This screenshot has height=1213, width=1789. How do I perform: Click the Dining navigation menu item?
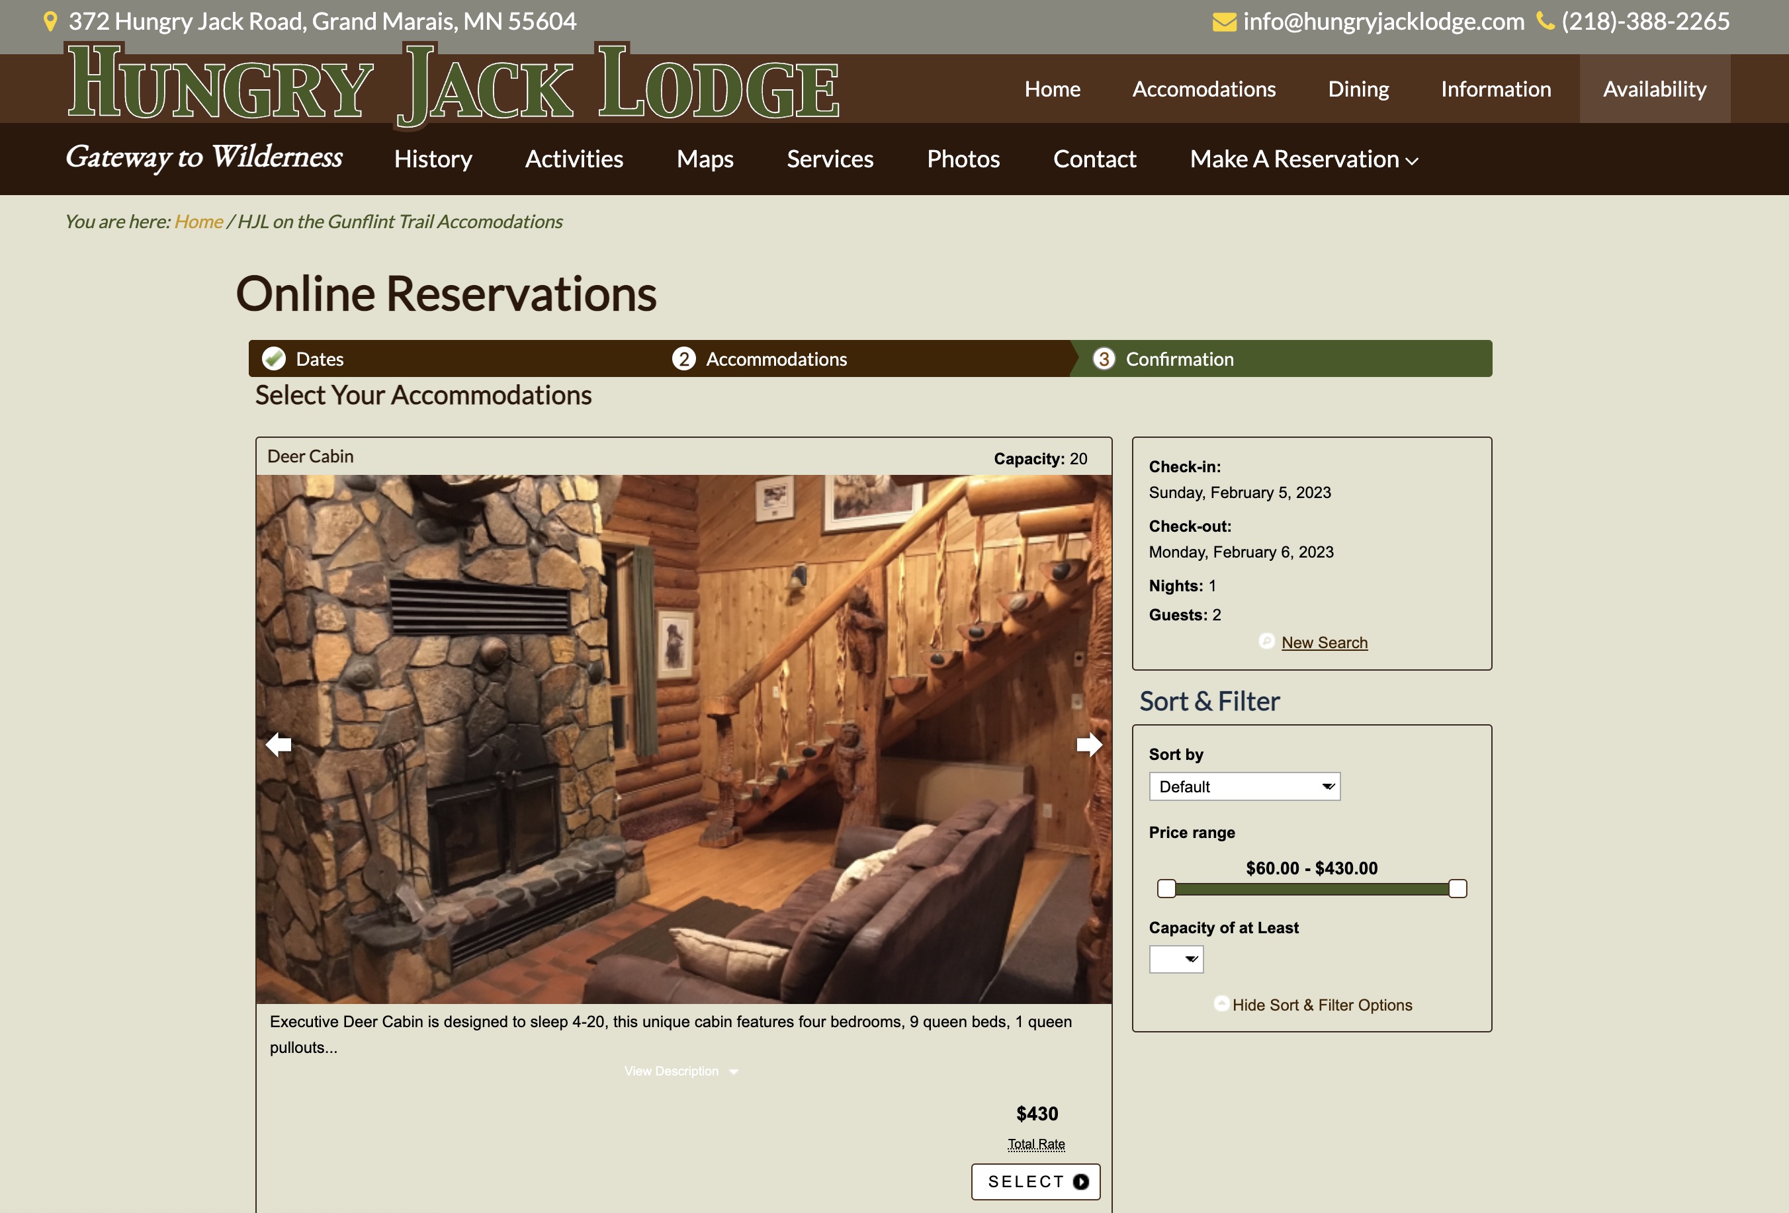(x=1357, y=88)
